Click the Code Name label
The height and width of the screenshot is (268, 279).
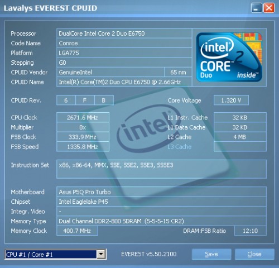pos(26,43)
